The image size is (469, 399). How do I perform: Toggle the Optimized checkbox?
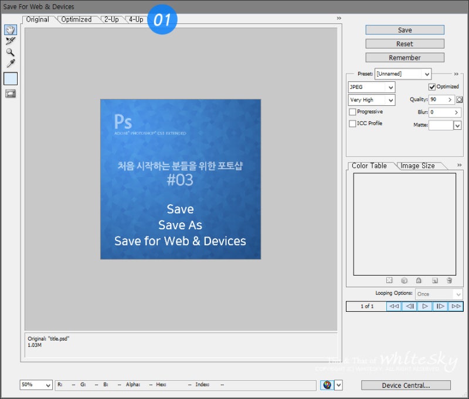coord(432,87)
